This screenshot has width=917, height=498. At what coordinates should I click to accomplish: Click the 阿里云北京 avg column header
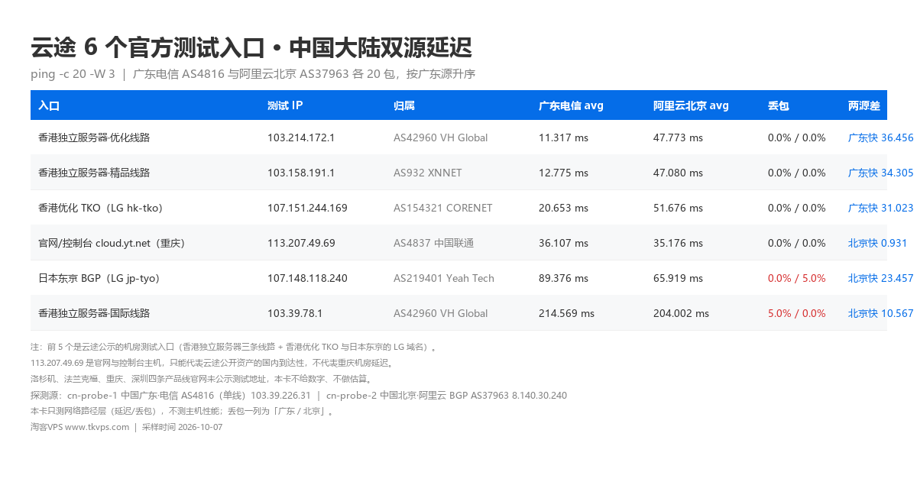pyautogui.click(x=691, y=106)
